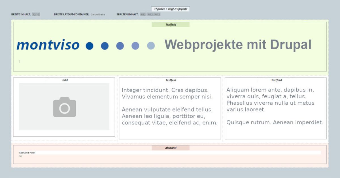Click the montviso logo
Viewport: 340px width, 178px height.
tap(48, 45)
